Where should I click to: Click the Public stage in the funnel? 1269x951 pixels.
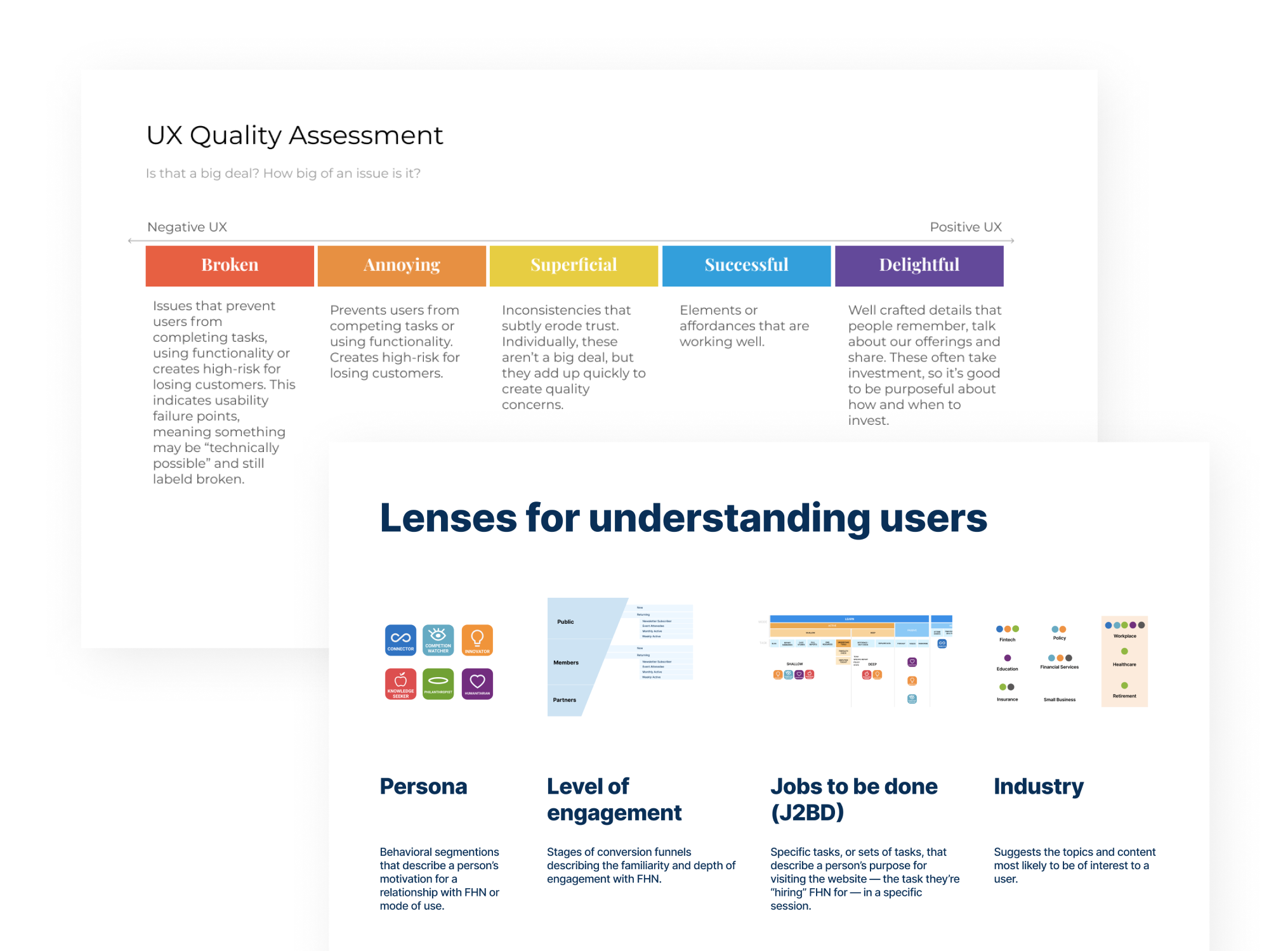pyautogui.click(x=565, y=622)
